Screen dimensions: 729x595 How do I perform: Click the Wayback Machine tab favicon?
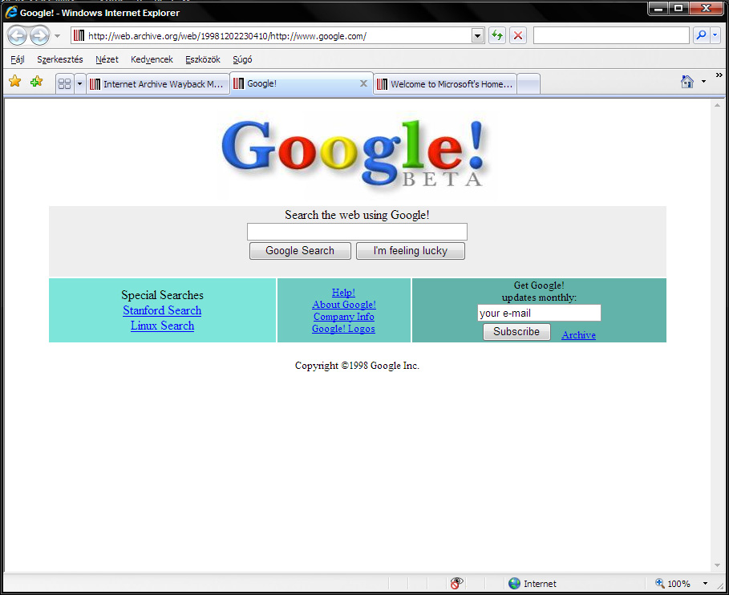tap(95, 84)
